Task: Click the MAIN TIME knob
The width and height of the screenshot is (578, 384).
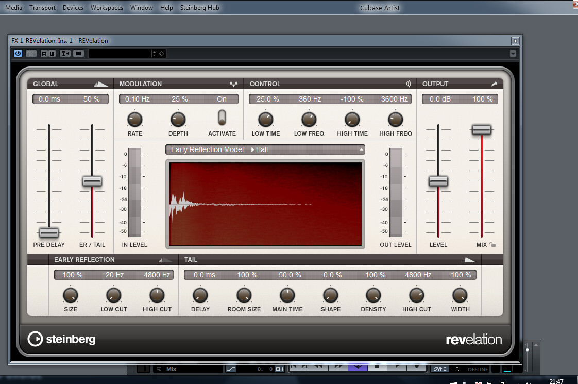Action: click(287, 295)
